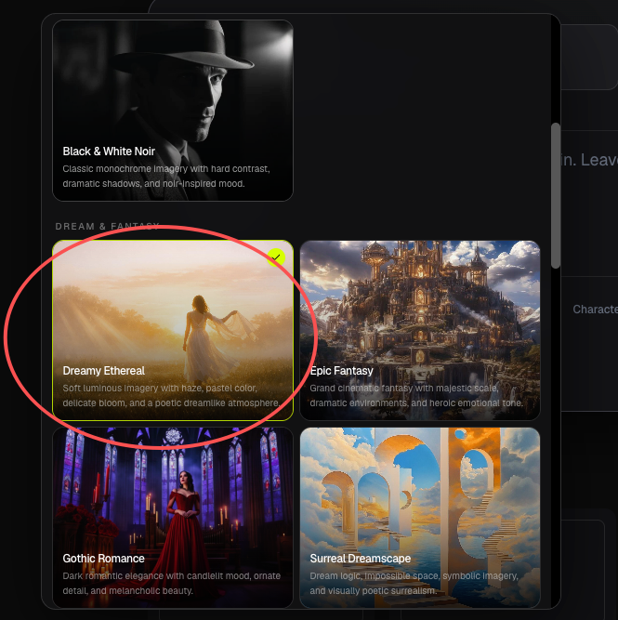Click 'Dream logic, impossible space' description text
Image resolution: width=618 pixels, height=620 pixels.
tap(414, 583)
